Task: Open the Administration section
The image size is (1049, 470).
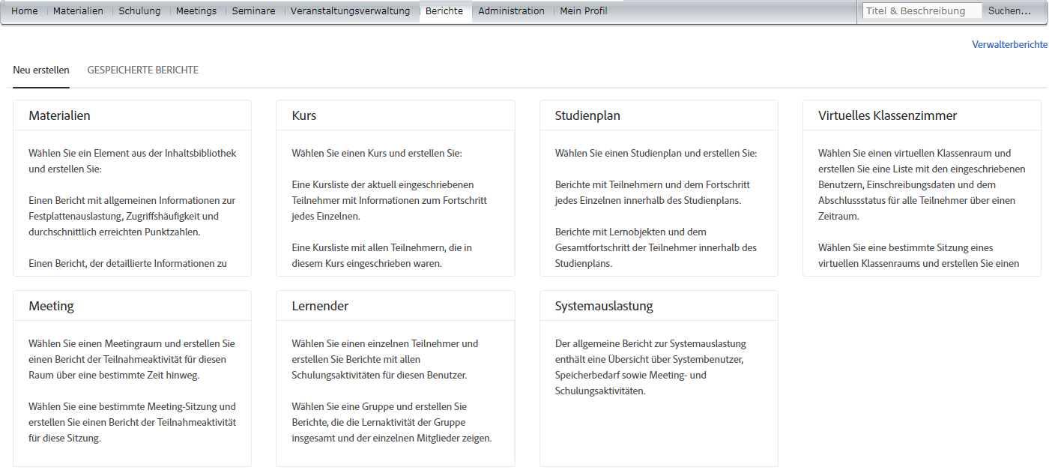Action: coord(511,11)
